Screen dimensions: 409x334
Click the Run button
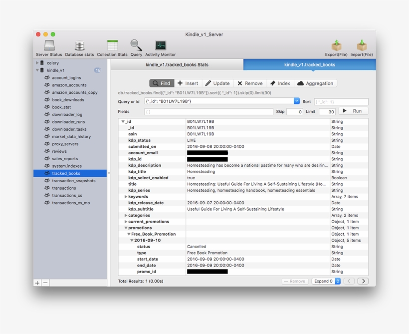coord(353,111)
